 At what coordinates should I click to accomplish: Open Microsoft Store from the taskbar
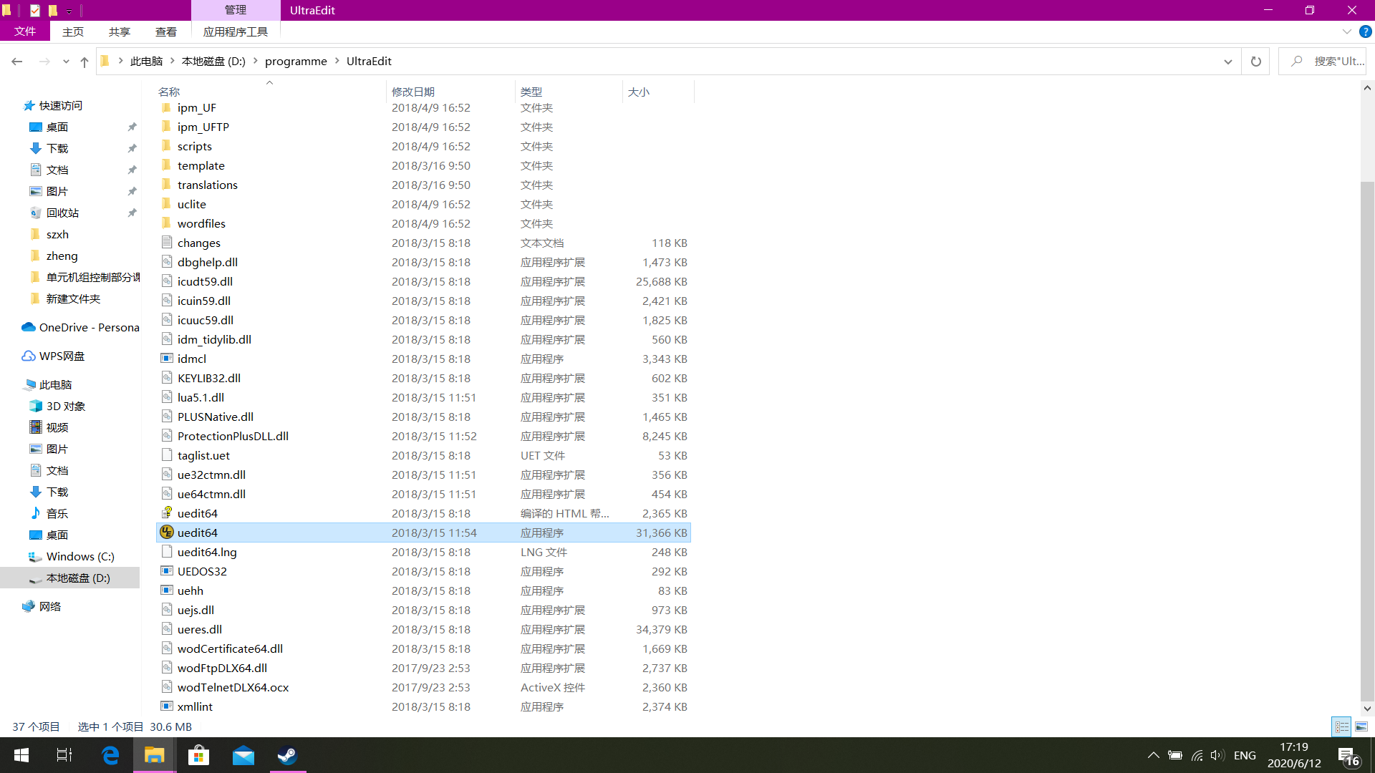(199, 755)
